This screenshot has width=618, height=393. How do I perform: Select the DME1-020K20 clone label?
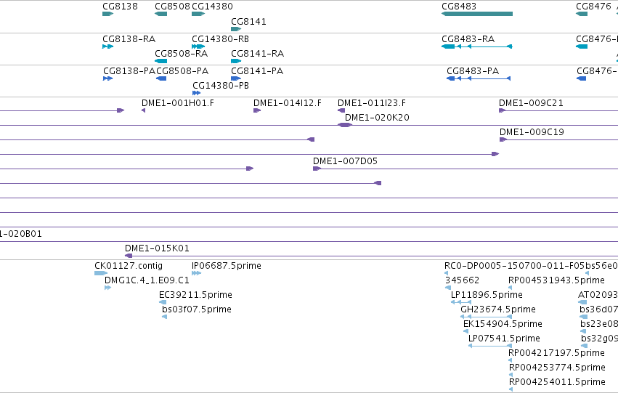377,118
